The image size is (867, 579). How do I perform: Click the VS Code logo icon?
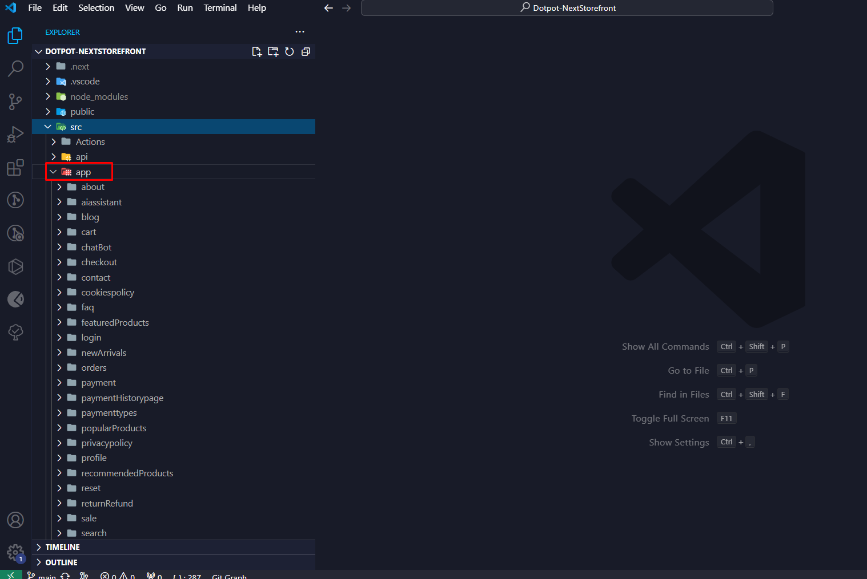click(11, 7)
